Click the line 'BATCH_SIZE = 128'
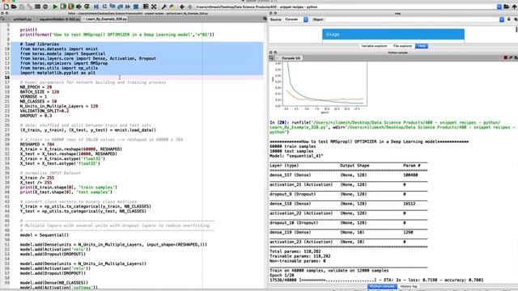Viewport: 518px width, 291px height. tap(40, 91)
